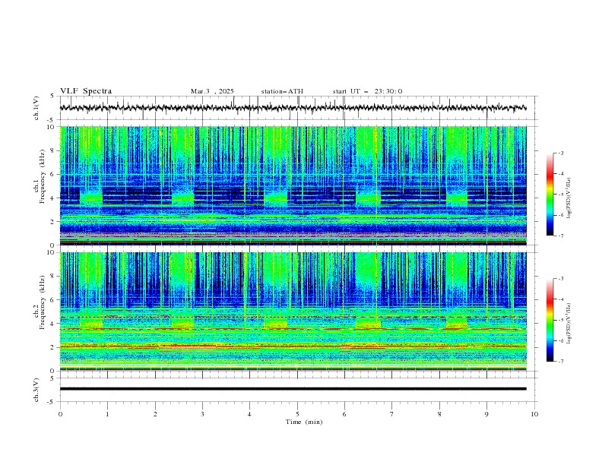Image resolution: width=602 pixels, height=465 pixels.
Task: Select the "start UT = 23:30:0" text
Action: pos(367,91)
